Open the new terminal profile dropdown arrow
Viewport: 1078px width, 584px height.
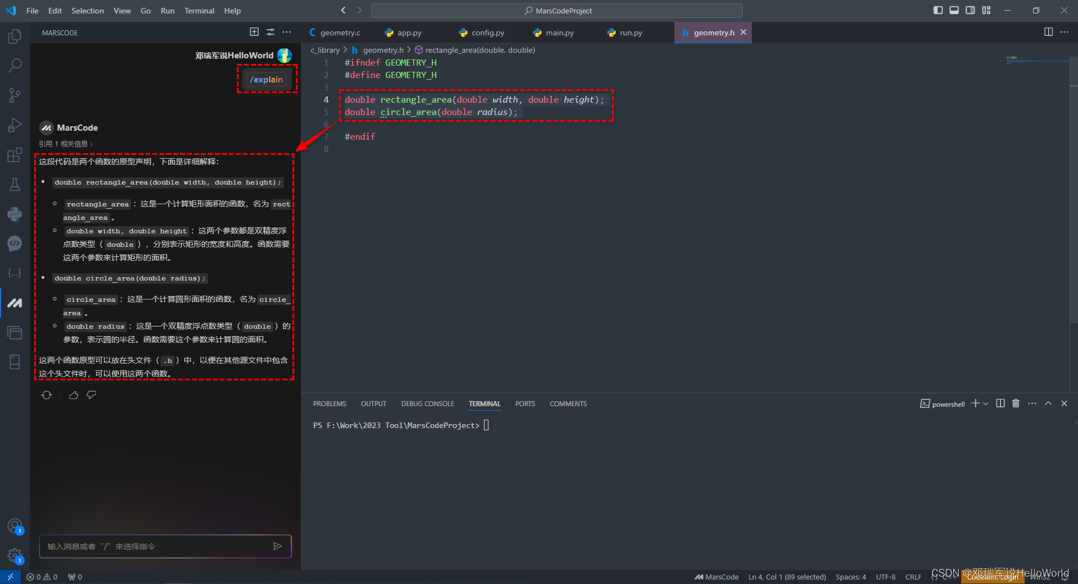tap(985, 404)
